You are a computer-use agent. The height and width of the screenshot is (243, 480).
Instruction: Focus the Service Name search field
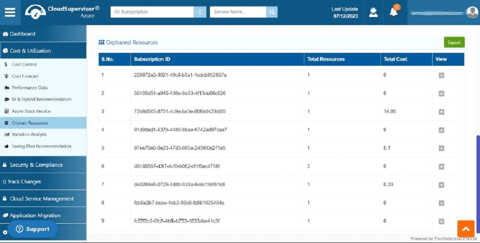click(238, 12)
